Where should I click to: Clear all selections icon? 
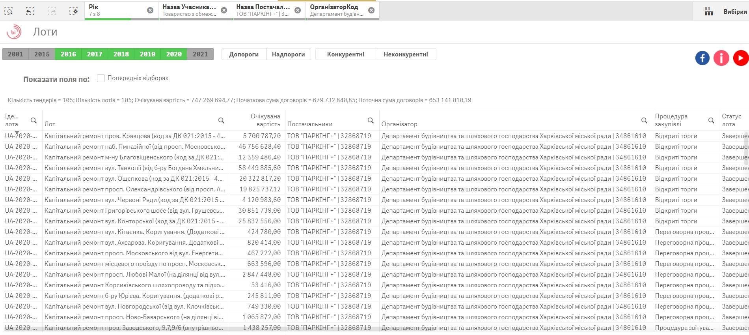[73, 11]
